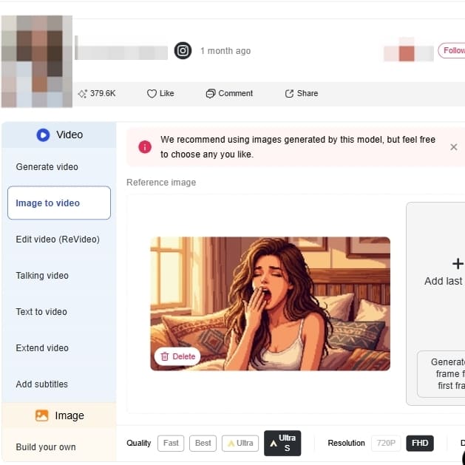The width and height of the screenshot is (465, 465).
Task: Select Ultra S quality
Action: [282, 443]
